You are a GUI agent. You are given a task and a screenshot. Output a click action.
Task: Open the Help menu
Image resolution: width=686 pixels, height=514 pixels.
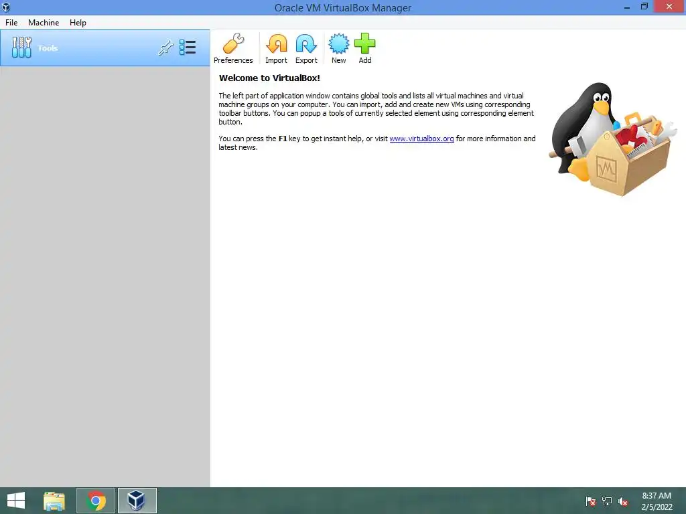78,23
